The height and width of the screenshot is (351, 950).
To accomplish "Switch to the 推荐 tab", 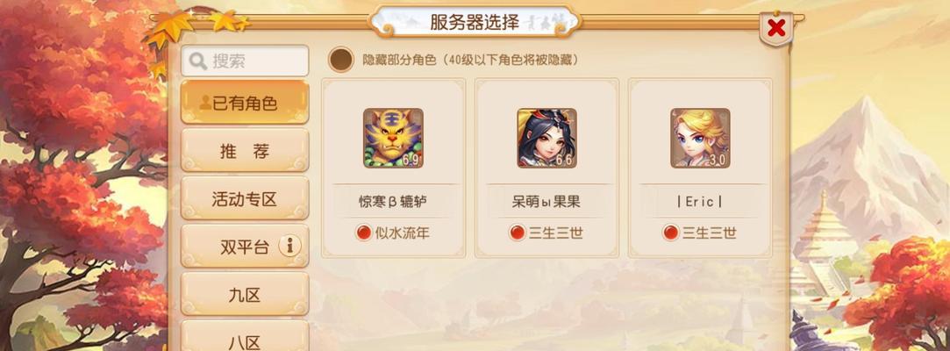I will [x=245, y=150].
